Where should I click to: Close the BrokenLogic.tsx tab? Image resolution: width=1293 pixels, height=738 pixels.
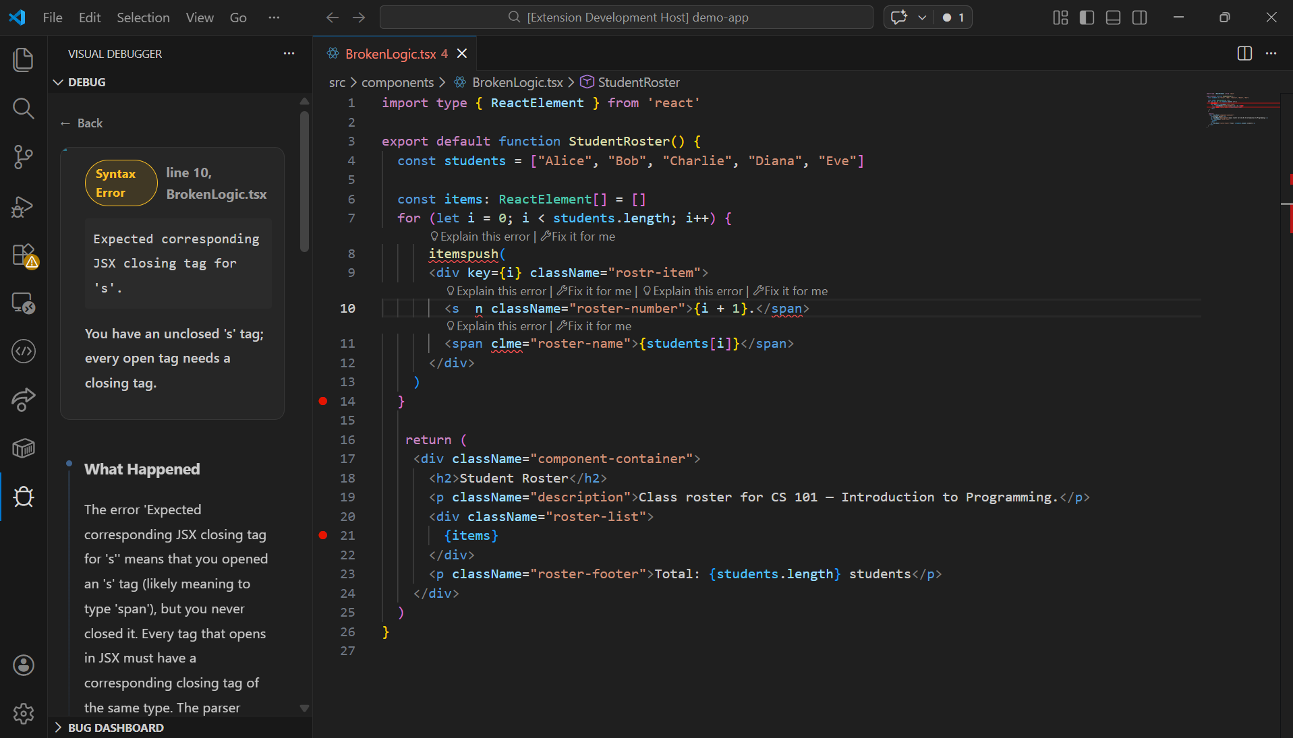point(462,54)
